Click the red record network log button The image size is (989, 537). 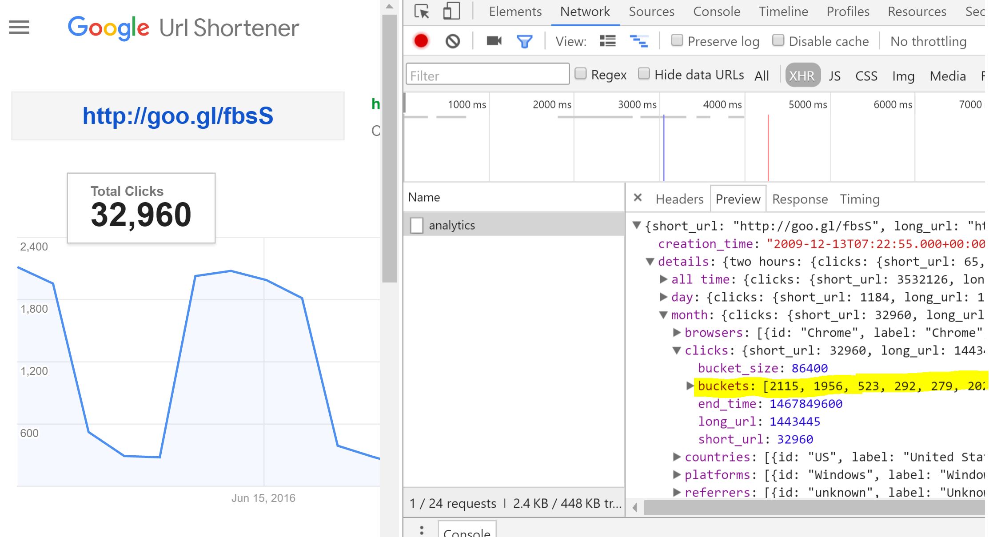[x=421, y=41]
